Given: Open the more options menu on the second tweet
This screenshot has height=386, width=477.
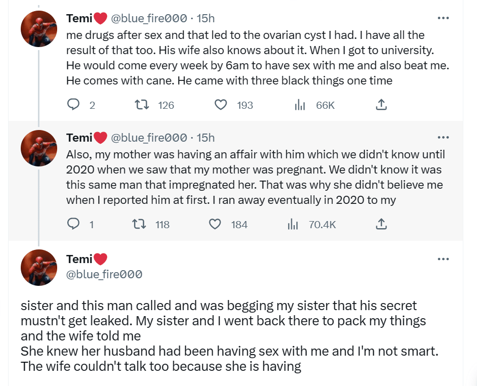Looking at the screenshot, I should click(444, 137).
